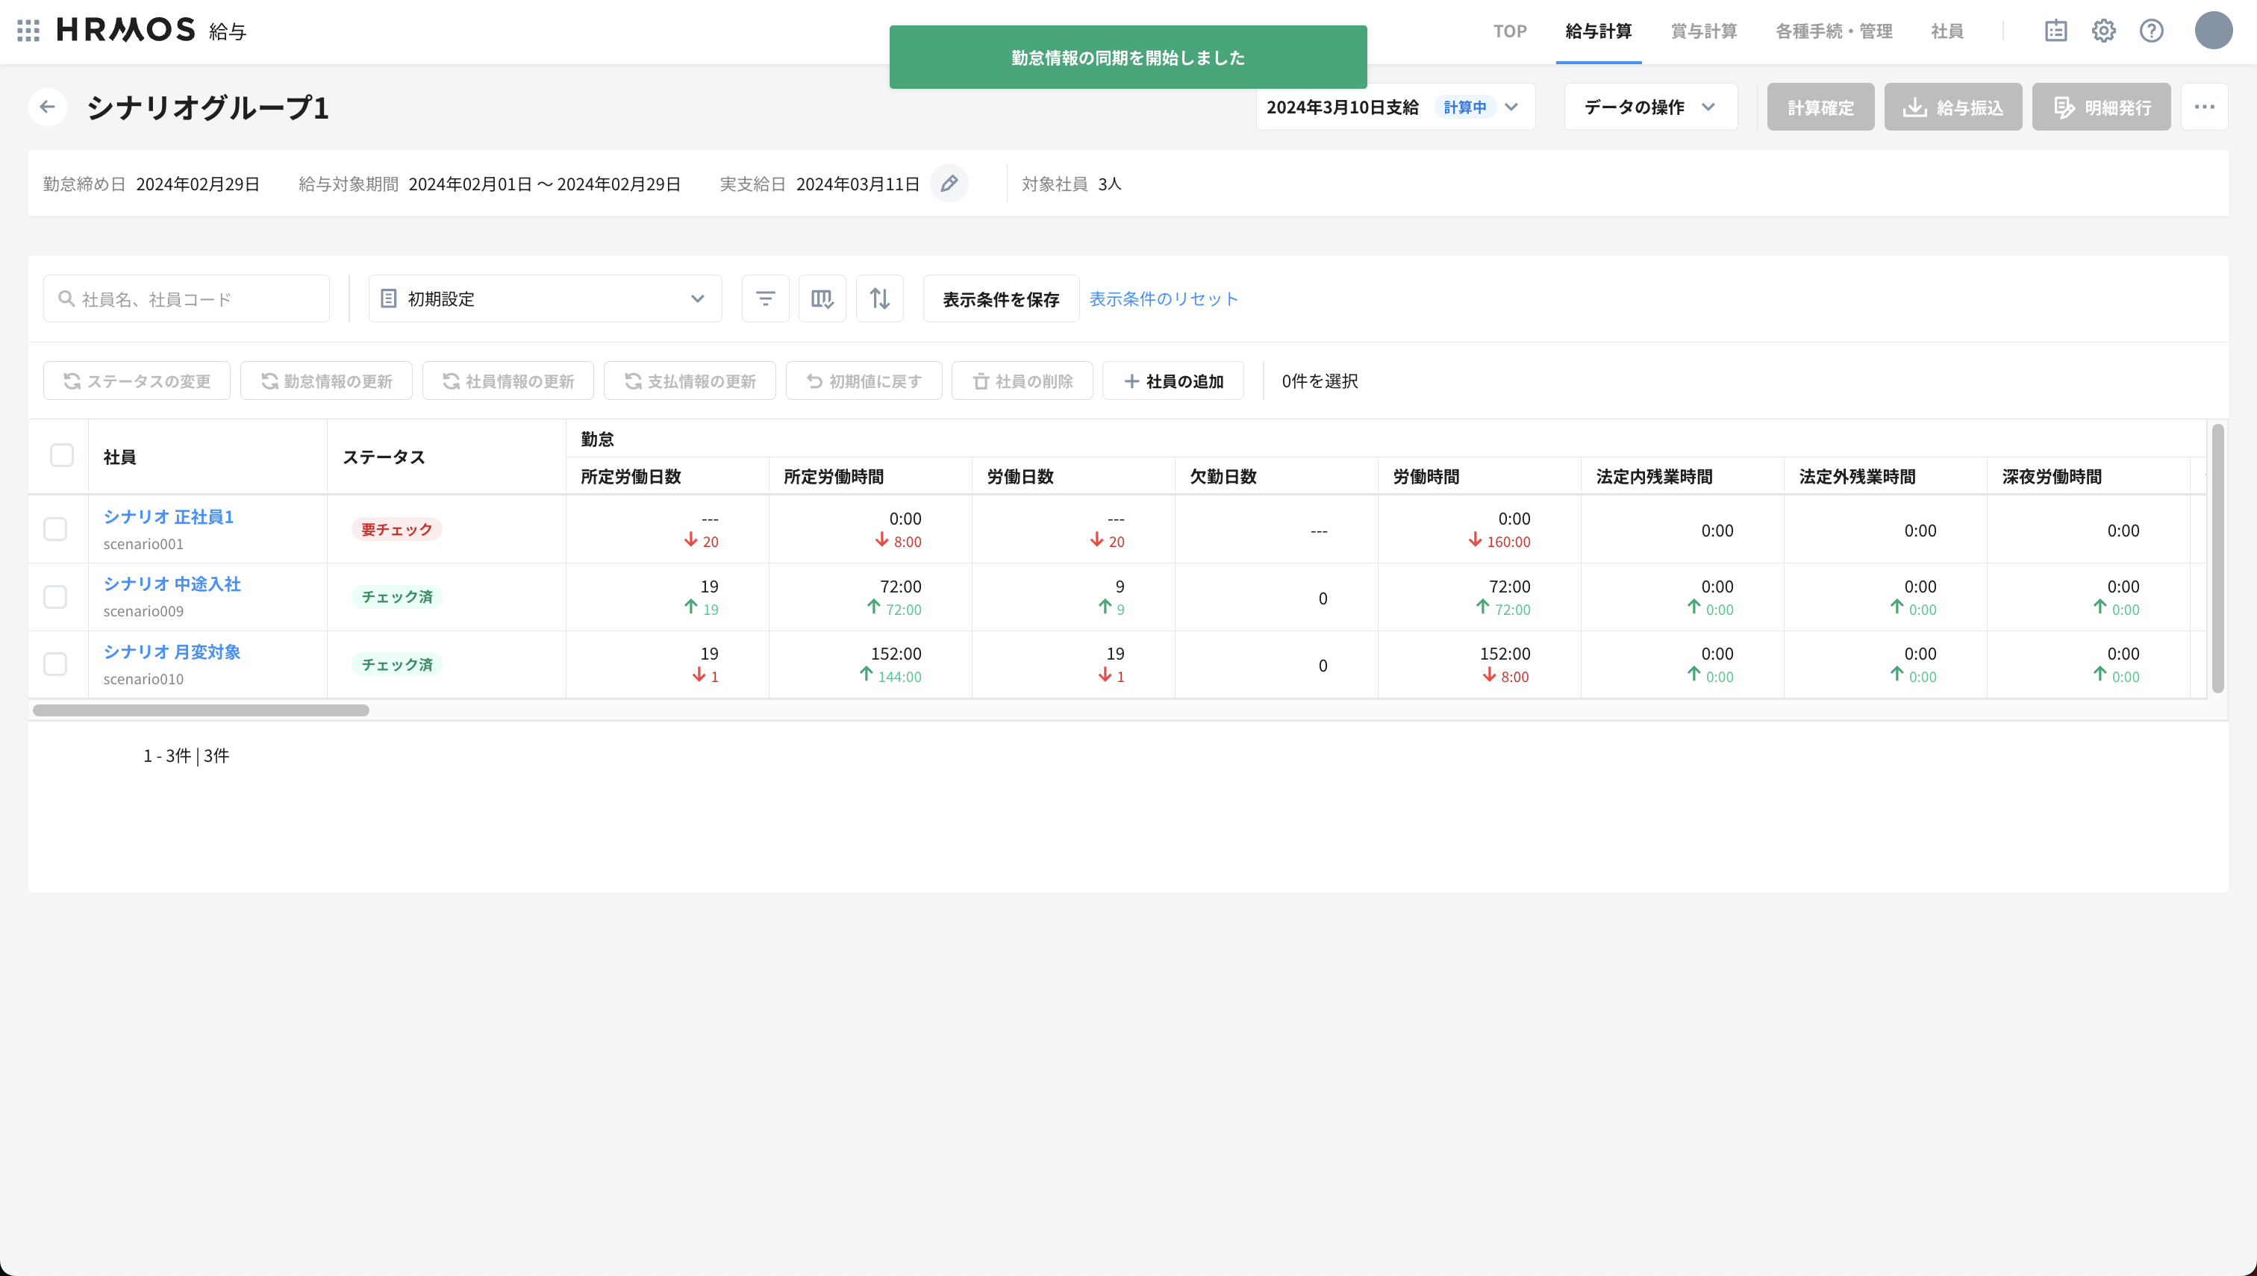Image resolution: width=2257 pixels, height=1276 pixels.
Task: Click the horizontal scrollbar under the table
Action: (201, 710)
